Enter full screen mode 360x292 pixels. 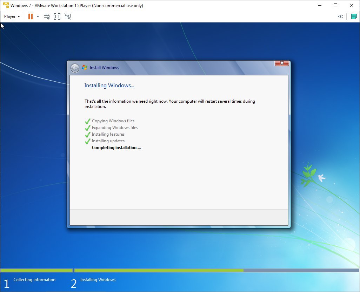(57, 16)
